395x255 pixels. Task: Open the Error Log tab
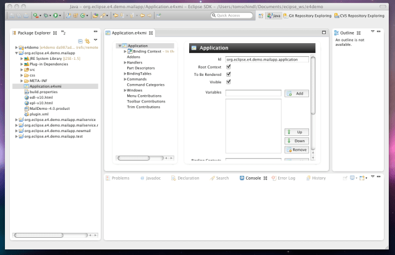[x=286, y=178]
